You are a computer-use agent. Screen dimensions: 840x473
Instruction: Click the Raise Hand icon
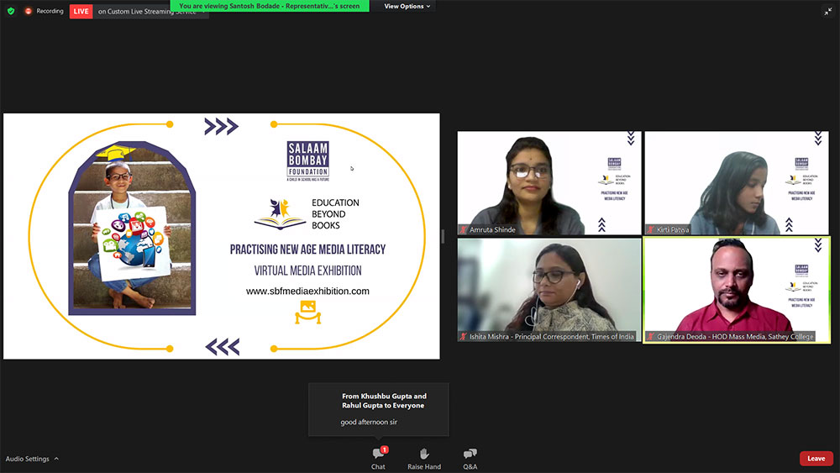(424, 454)
